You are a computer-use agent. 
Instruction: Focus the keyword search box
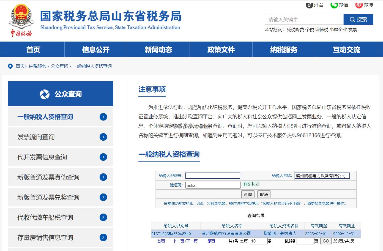[x=304, y=20]
